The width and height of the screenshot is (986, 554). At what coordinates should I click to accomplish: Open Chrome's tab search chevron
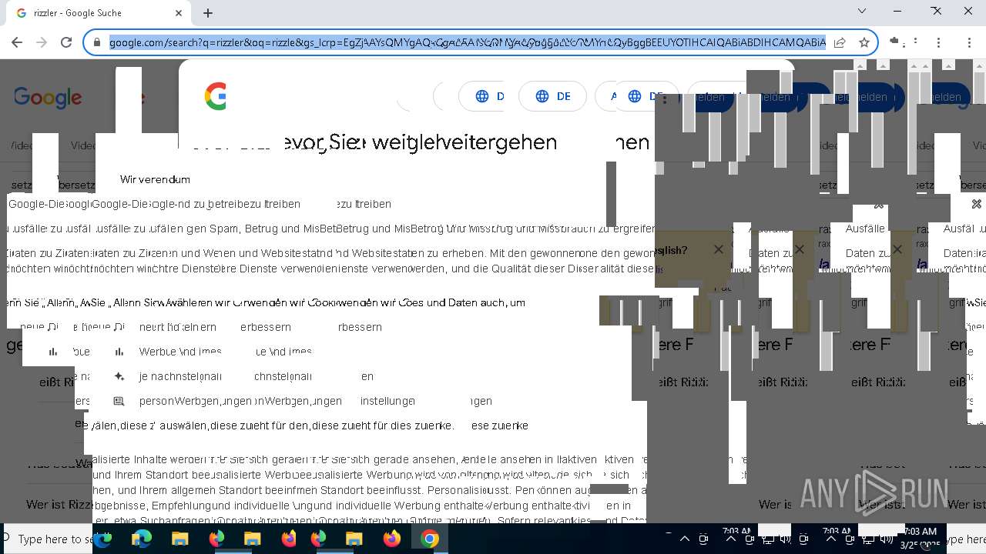862,12
